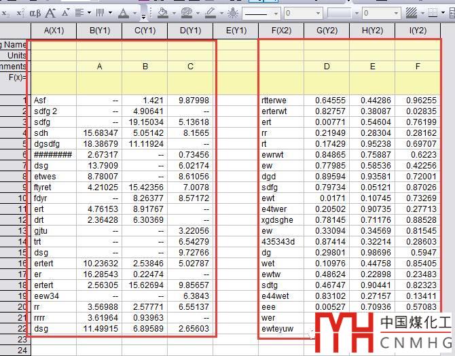This screenshot has height=356, width=455.
Task: Click the font color A icon
Action: (x=123, y=13)
